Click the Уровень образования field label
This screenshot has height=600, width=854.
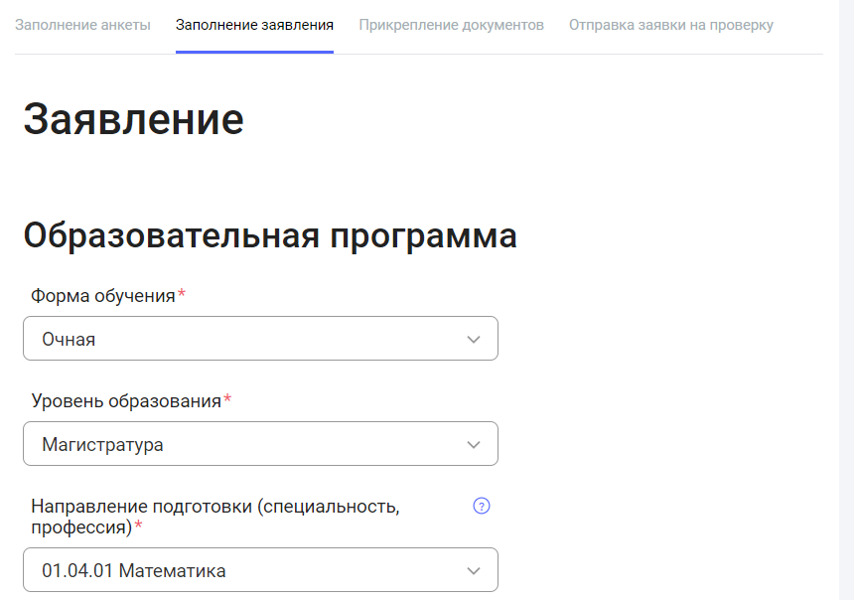tap(126, 401)
